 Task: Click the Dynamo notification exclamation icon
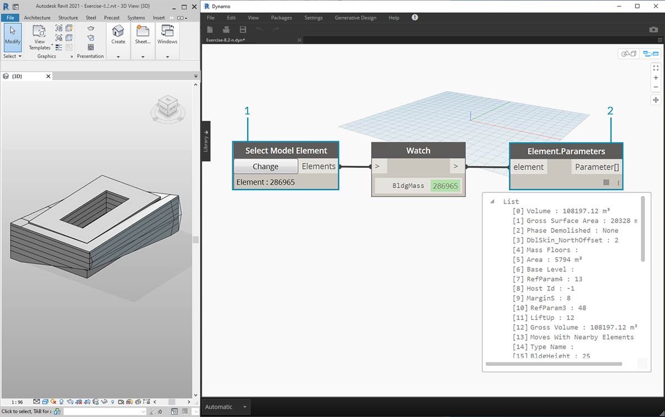coord(414,18)
